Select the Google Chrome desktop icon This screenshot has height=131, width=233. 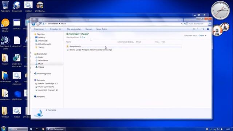(x=5, y=25)
